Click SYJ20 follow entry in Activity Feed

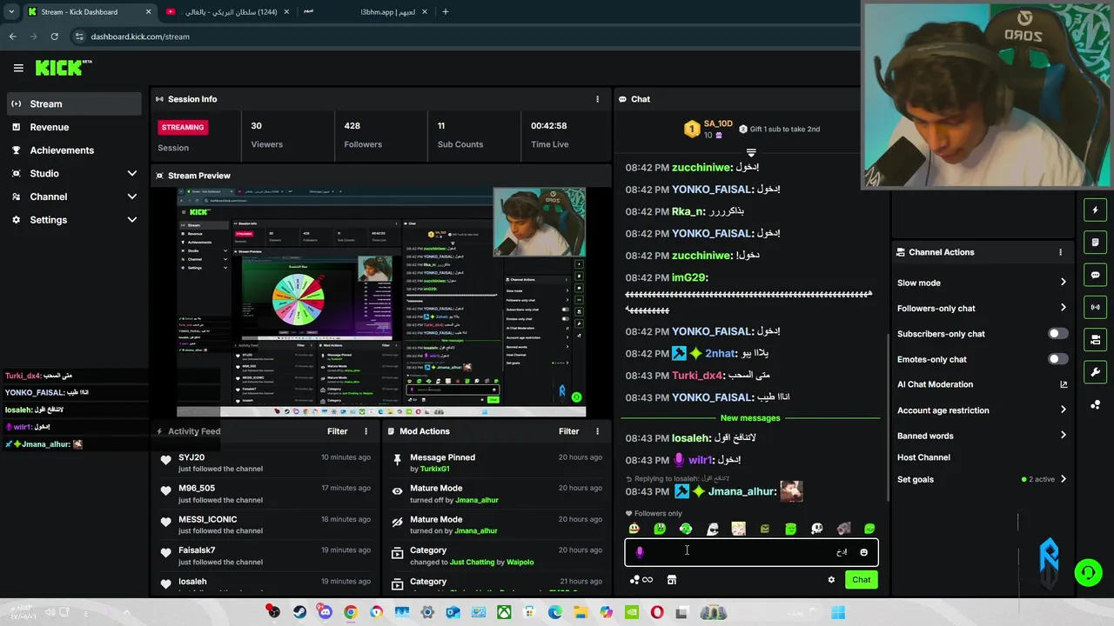(265, 463)
